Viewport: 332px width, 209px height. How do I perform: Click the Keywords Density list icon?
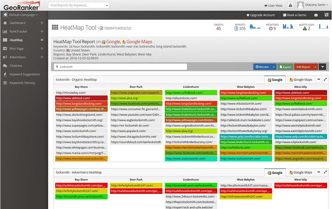click(x=5, y=83)
